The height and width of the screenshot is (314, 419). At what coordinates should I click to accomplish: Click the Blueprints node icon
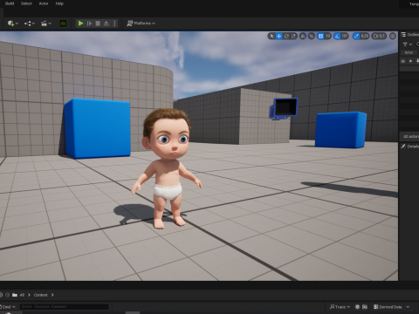tap(28, 24)
